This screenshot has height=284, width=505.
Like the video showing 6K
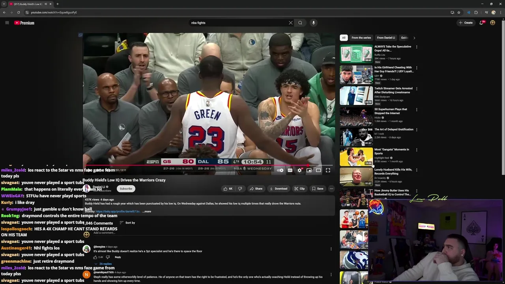tap(228, 189)
